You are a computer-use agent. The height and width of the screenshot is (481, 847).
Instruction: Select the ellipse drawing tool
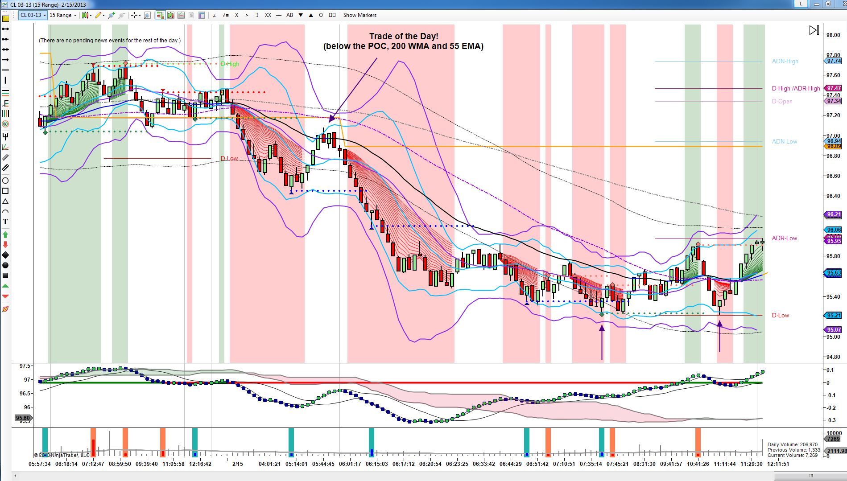pos(5,181)
